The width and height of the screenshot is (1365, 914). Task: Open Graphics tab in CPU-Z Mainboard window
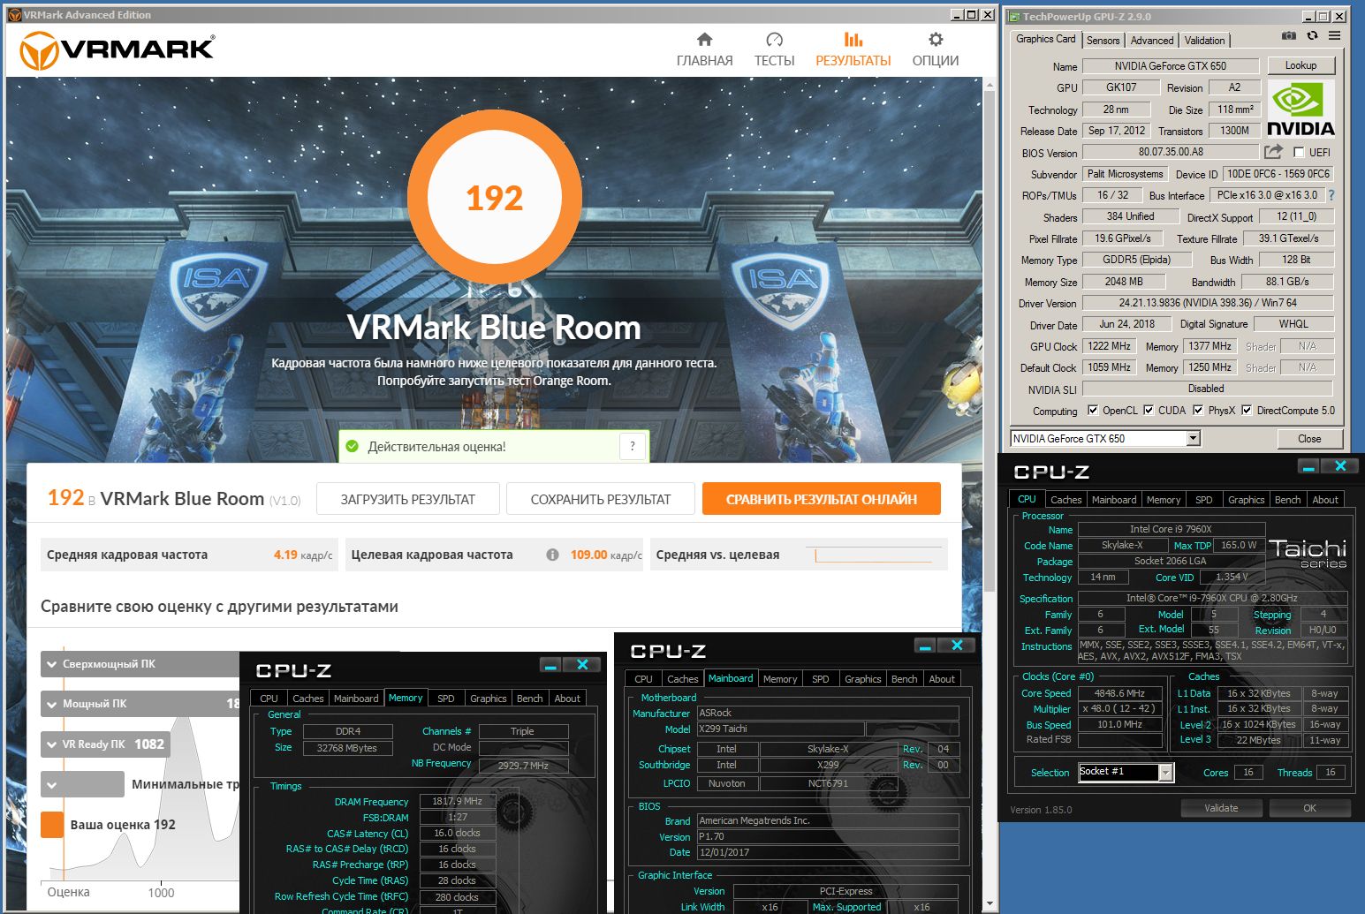pyautogui.click(x=862, y=679)
